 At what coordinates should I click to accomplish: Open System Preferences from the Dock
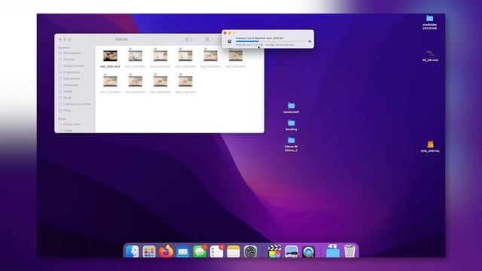point(250,251)
